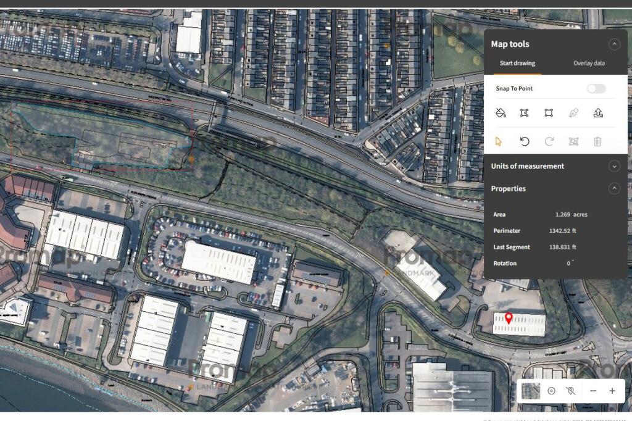Select the paint bucket fill tool
Screen dimensions: 632x421
pyautogui.click(x=501, y=113)
